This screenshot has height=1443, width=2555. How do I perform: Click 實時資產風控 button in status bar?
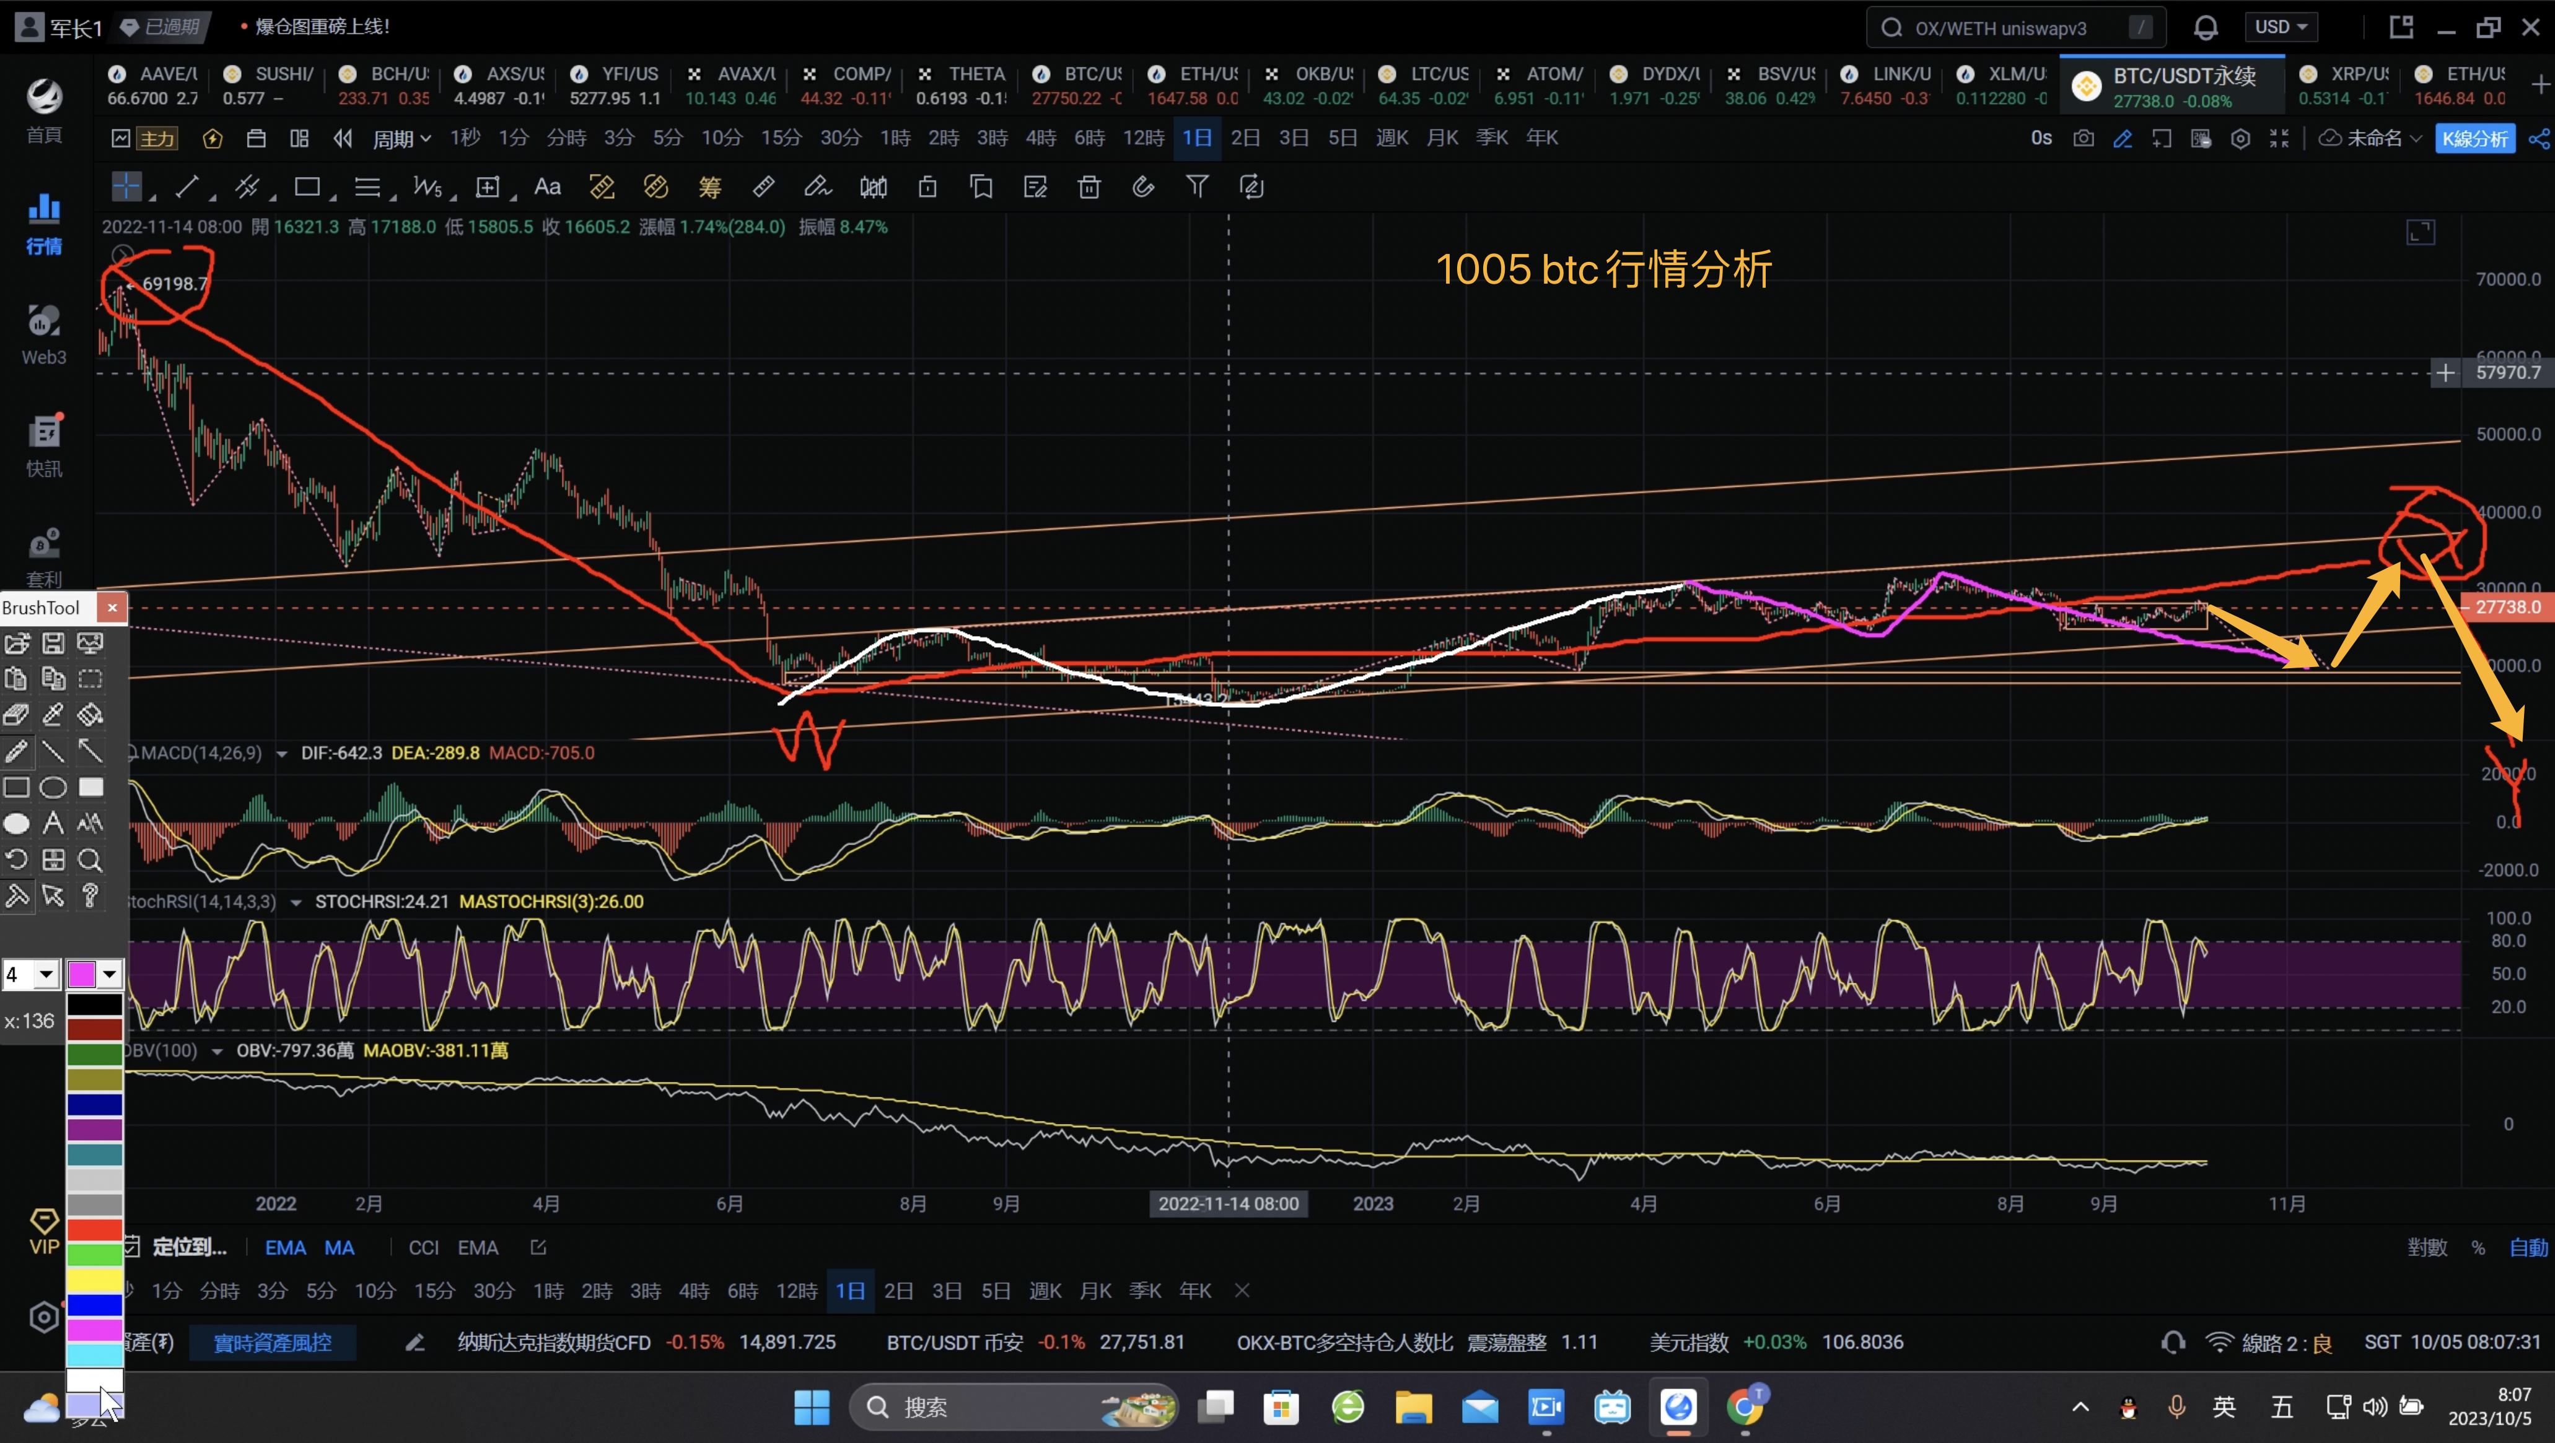(x=273, y=1343)
